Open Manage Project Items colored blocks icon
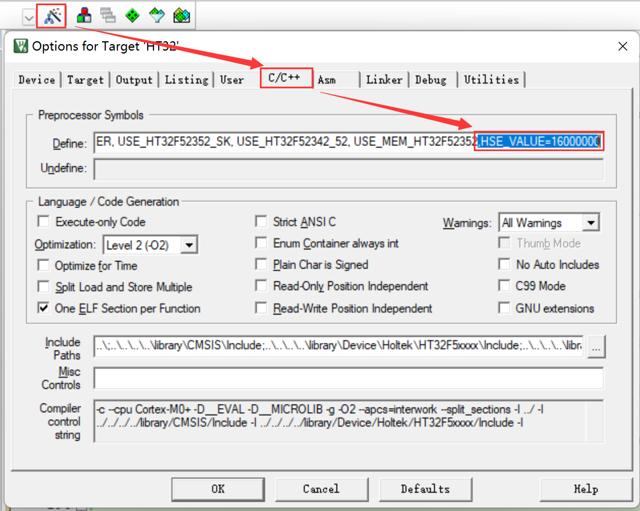Screen dimensions: 640x511 tap(84, 16)
